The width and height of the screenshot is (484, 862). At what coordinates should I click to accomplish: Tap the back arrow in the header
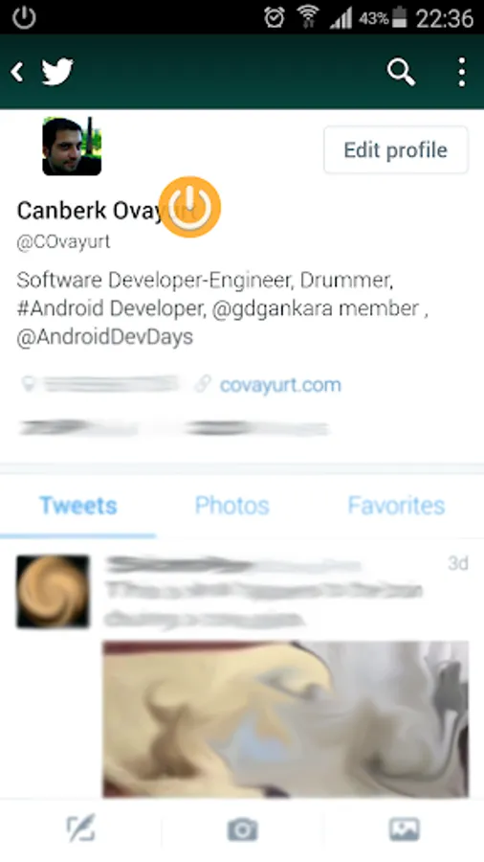17,72
